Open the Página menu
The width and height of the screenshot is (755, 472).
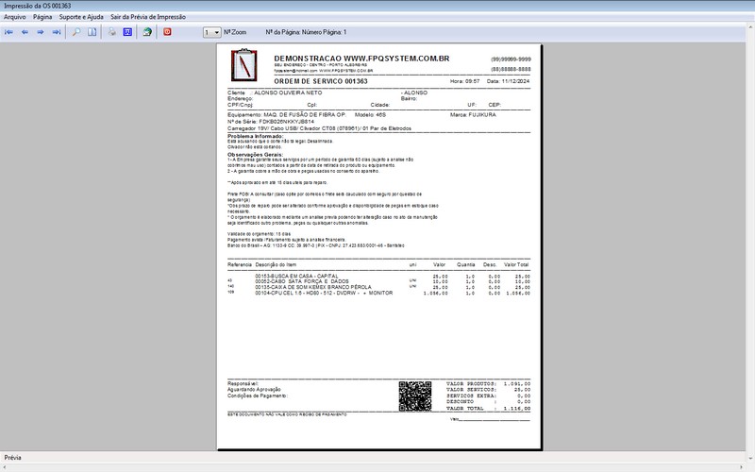(x=42, y=17)
